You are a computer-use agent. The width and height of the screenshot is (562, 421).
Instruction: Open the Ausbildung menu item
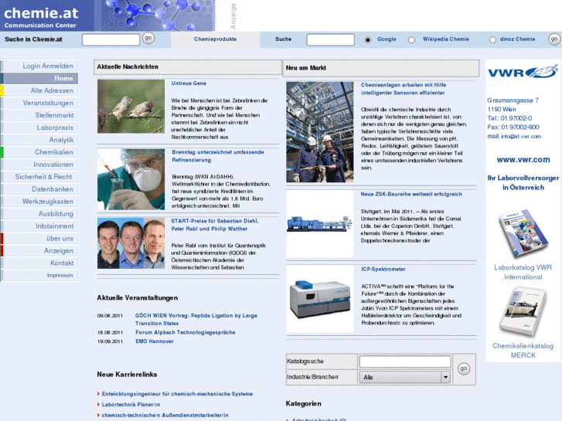[x=39, y=214]
